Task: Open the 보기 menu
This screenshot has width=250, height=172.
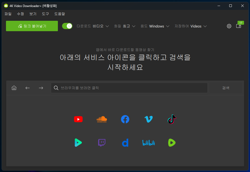Action: click(33, 14)
